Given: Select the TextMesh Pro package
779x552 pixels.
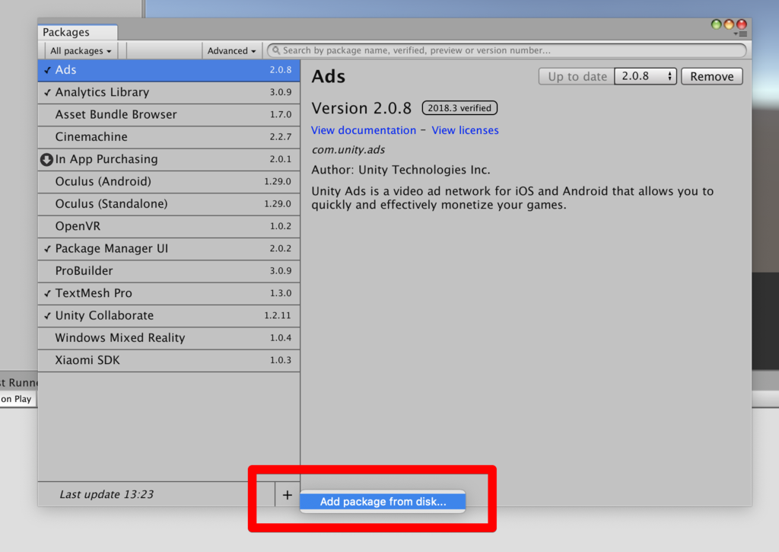Looking at the screenshot, I should click(169, 293).
